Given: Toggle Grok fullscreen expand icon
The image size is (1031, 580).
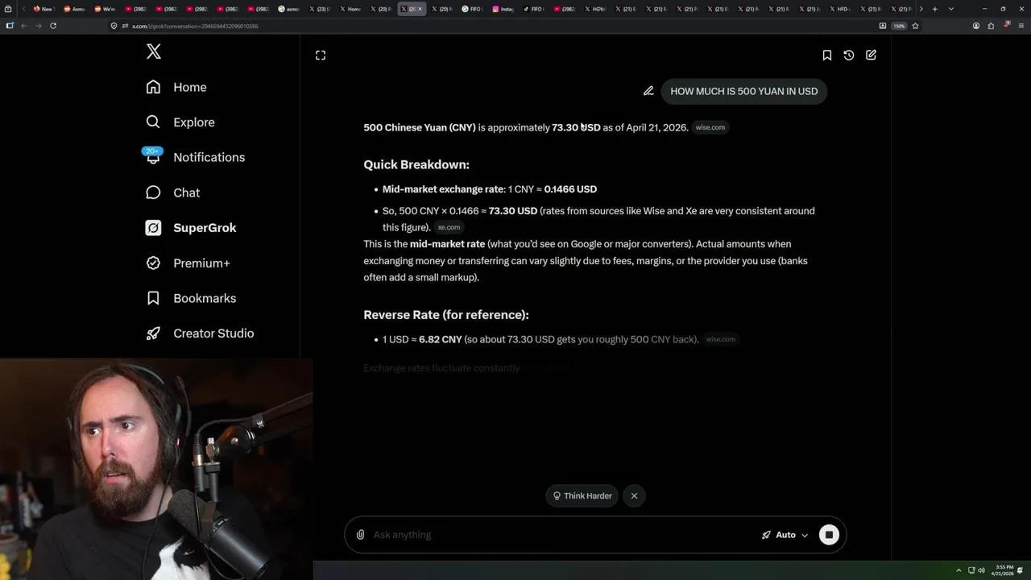Looking at the screenshot, I should [321, 55].
